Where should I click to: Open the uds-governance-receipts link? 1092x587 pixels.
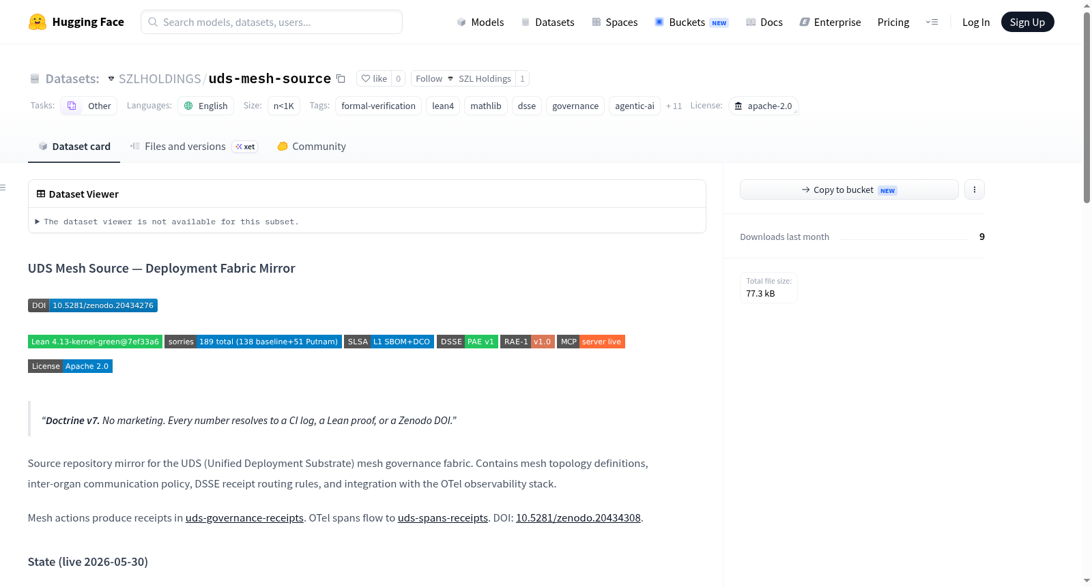pos(244,518)
